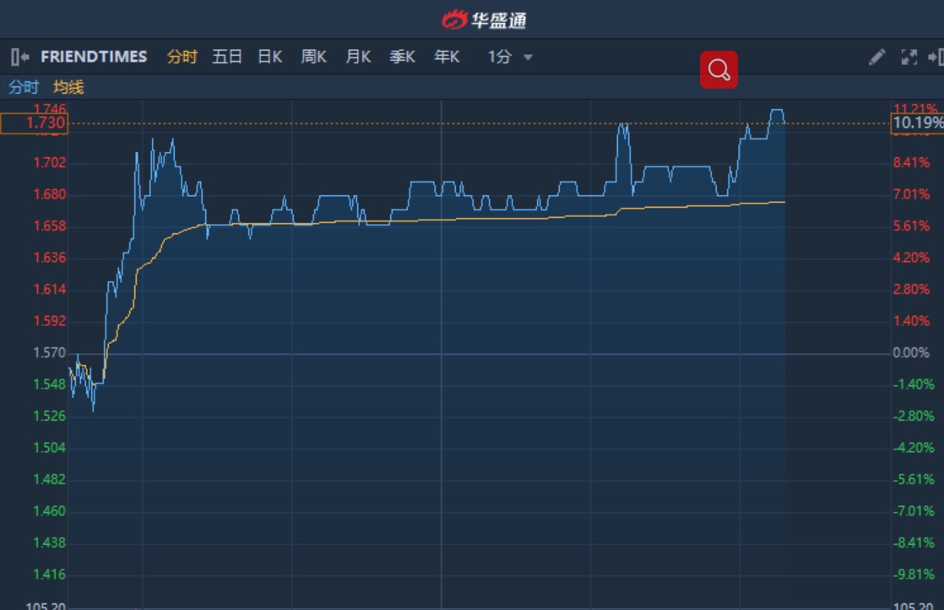The height and width of the screenshot is (610, 944).
Task: Select the 日K daily candlestick tab
Action: pos(270,57)
